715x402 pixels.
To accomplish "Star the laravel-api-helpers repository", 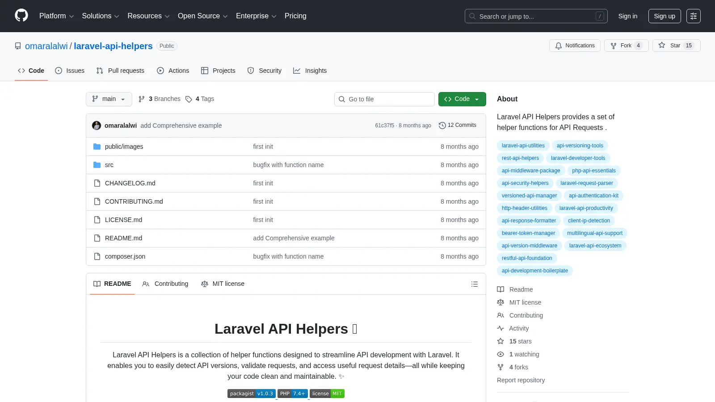I will 676,46.
